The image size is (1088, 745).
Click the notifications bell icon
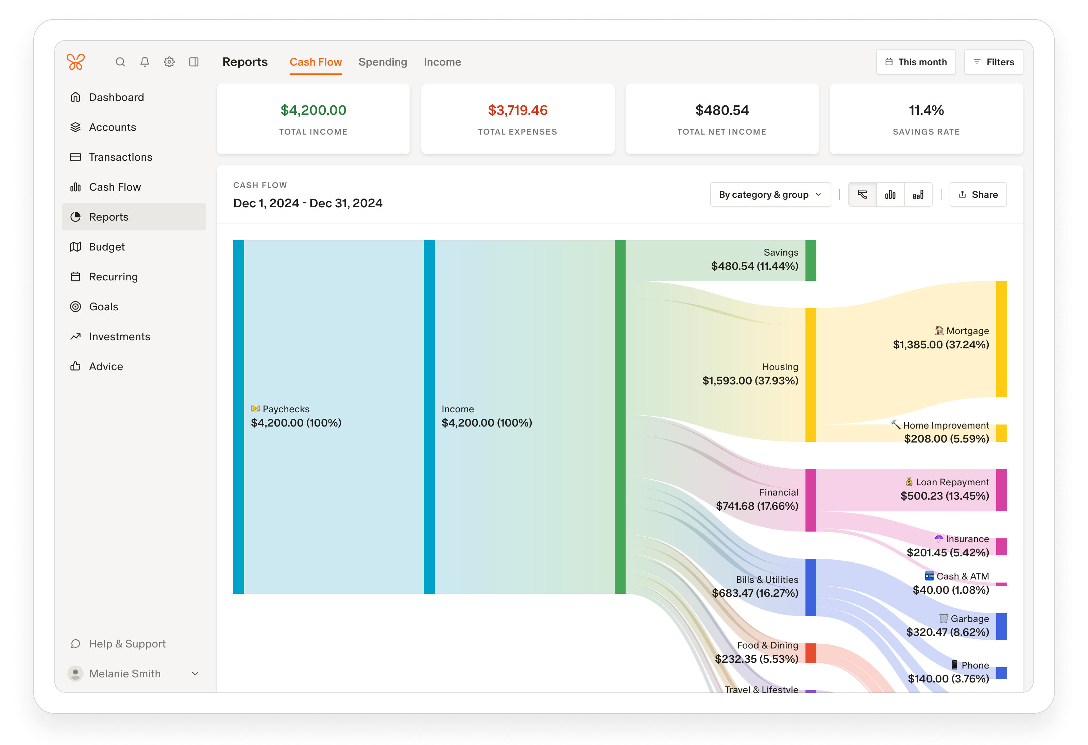pos(144,62)
